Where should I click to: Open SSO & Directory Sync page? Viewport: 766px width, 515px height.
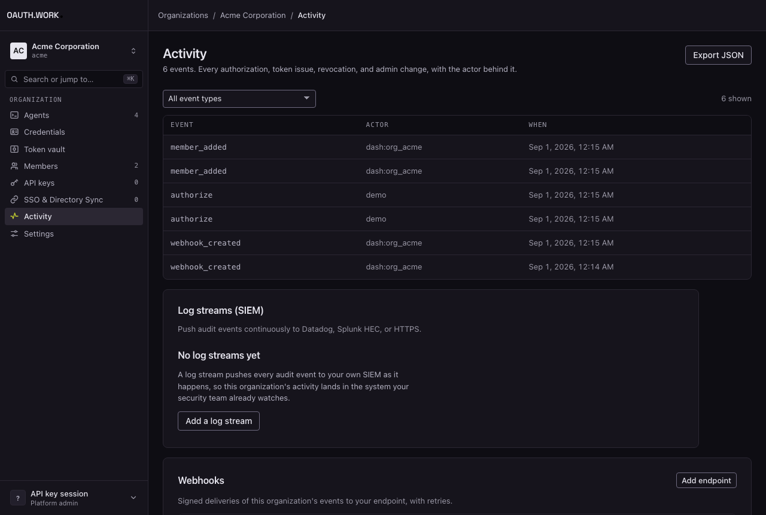tap(74, 199)
